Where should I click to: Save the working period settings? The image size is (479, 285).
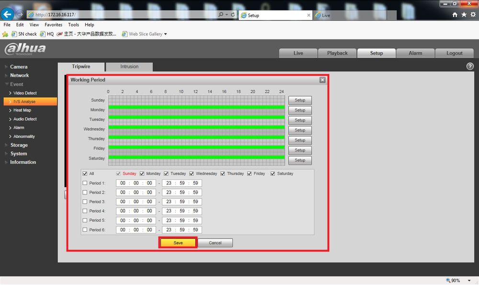[x=178, y=243]
